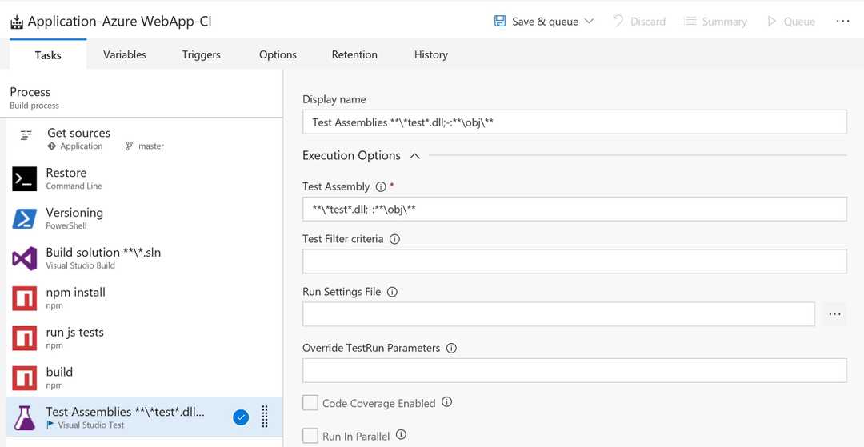Collapse the Execution Options section
Screen dimensions: 864x447
414,156
